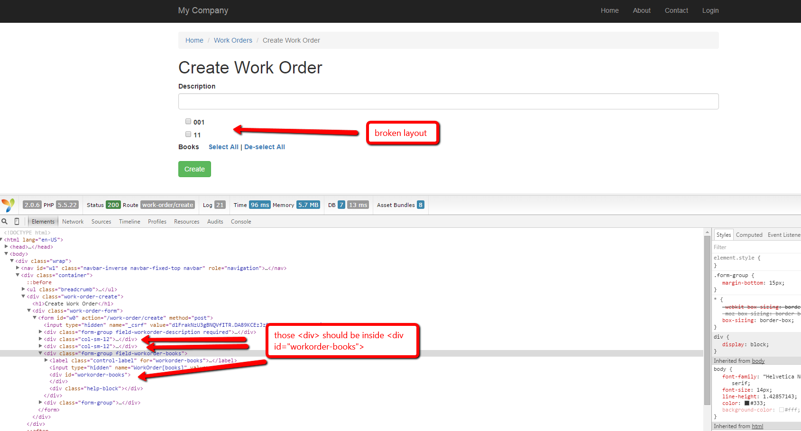The height and width of the screenshot is (431, 801).
Task: Expand the field-workorder-description div node
Action: [x=40, y=332]
